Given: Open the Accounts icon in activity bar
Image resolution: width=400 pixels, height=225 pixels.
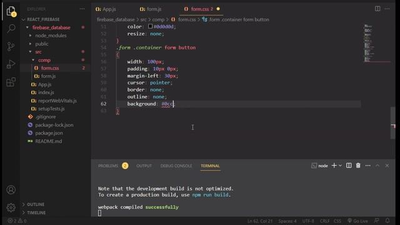Looking at the screenshot, I should (x=11, y=190).
